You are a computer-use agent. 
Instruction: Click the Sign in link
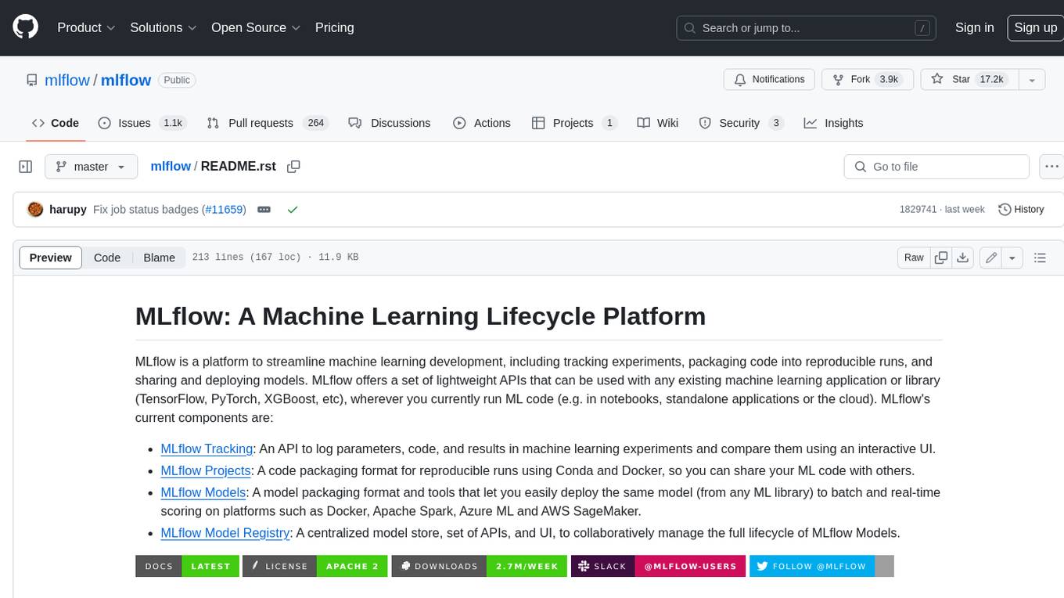point(974,27)
